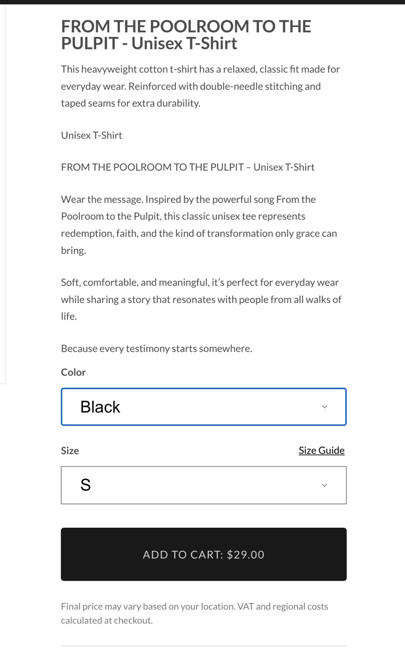Click the horizontal divider below price note
Viewport: 405px width, 651px height.
(203, 646)
